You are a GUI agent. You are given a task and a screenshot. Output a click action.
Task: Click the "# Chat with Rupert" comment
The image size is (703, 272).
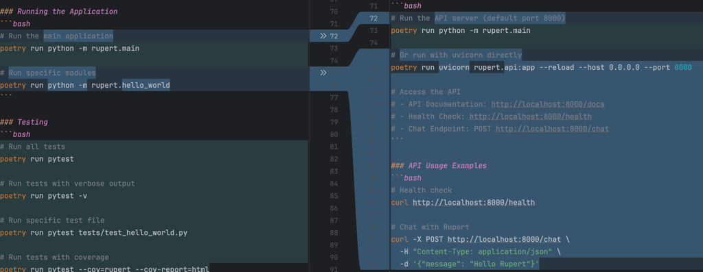coord(430,227)
